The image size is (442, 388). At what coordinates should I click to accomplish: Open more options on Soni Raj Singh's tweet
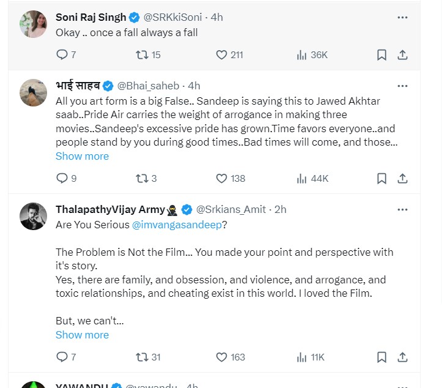click(x=402, y=18)
